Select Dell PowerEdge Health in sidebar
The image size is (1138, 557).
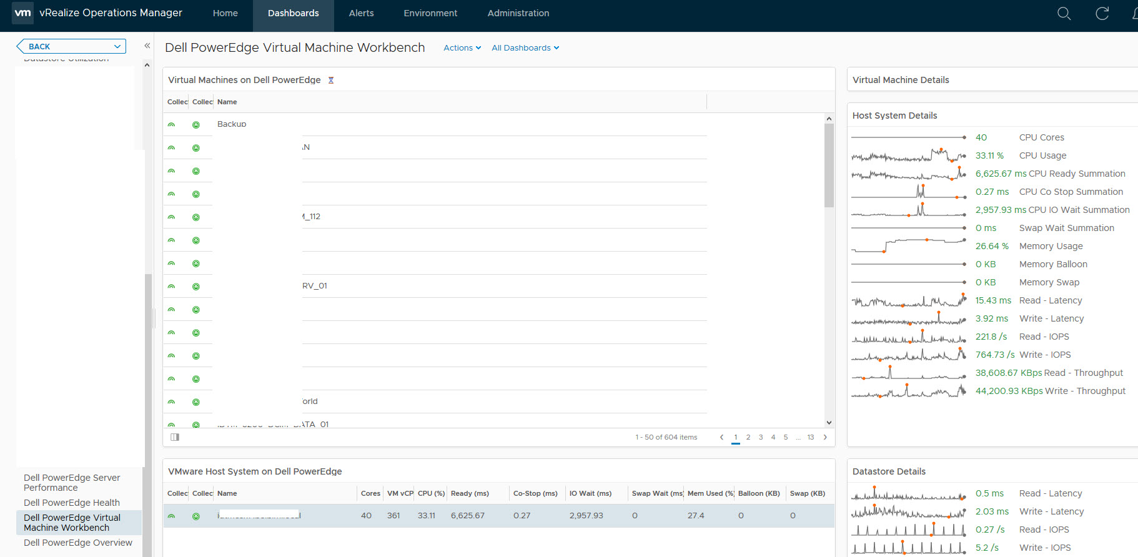pyautogui.click(x=72, y=503)
